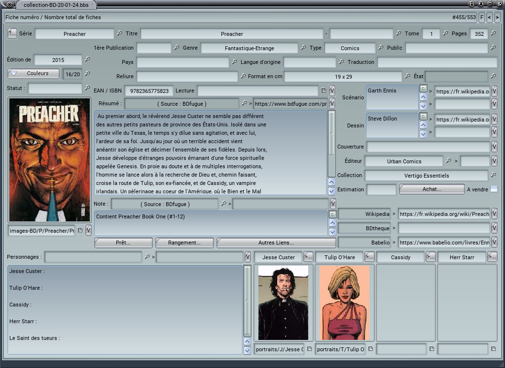Viewport: 505px width, 368px height.
Task: Click the Tulip O'Hare portrait image
Action: 344,303
